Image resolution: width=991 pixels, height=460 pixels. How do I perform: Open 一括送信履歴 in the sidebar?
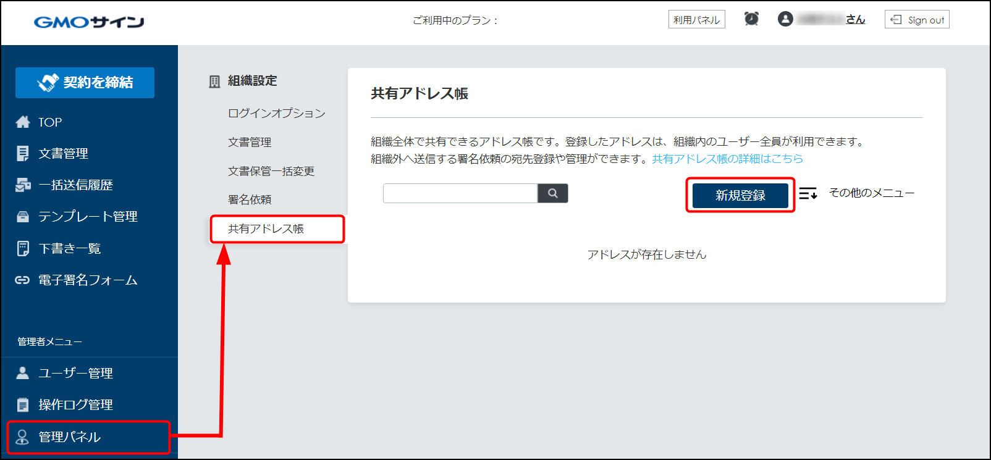(x=75, y=185)
